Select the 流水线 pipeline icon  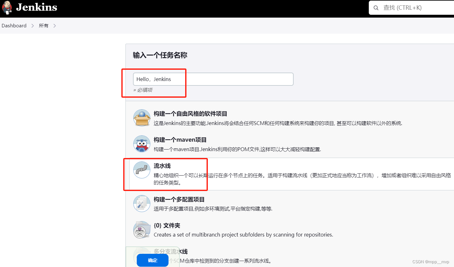pos(141,171)
